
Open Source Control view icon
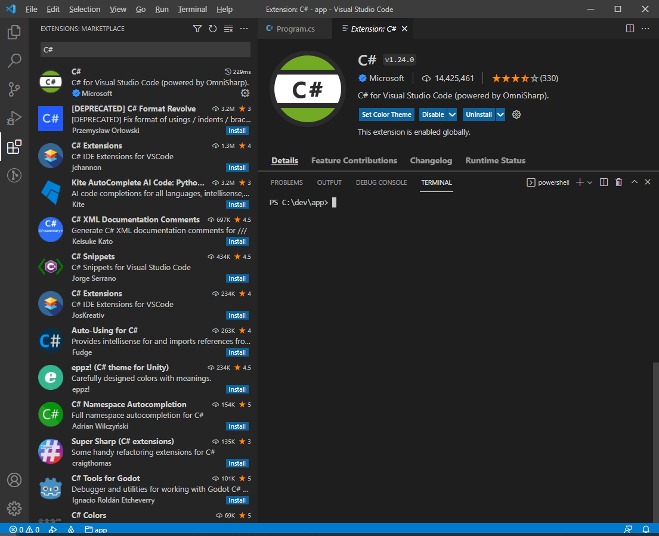tap(14, 89)
